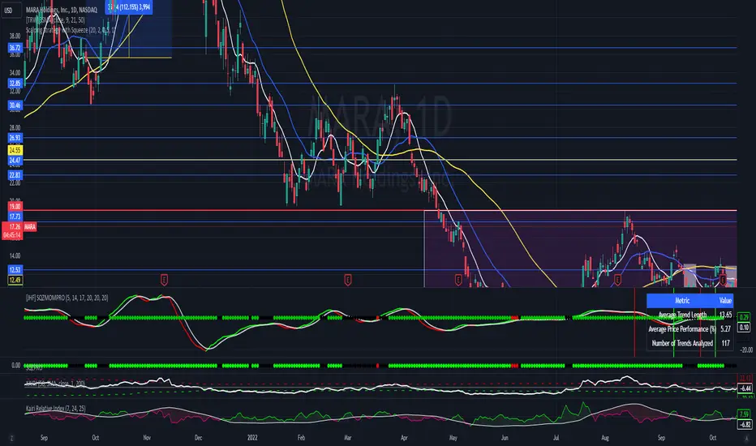The image size is (756, 446).
Task: Open the earnings marker just after May
Action: [458, 279]
